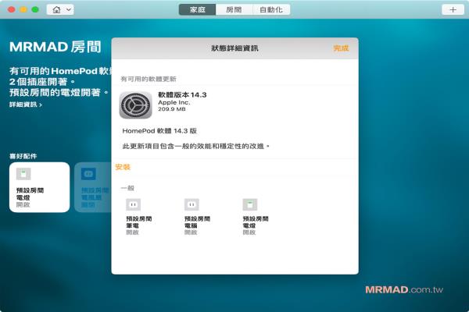Click the 一般 section header
Image resolution: width=469 pixels, height=312 pixels.
(x=127, y=188)
